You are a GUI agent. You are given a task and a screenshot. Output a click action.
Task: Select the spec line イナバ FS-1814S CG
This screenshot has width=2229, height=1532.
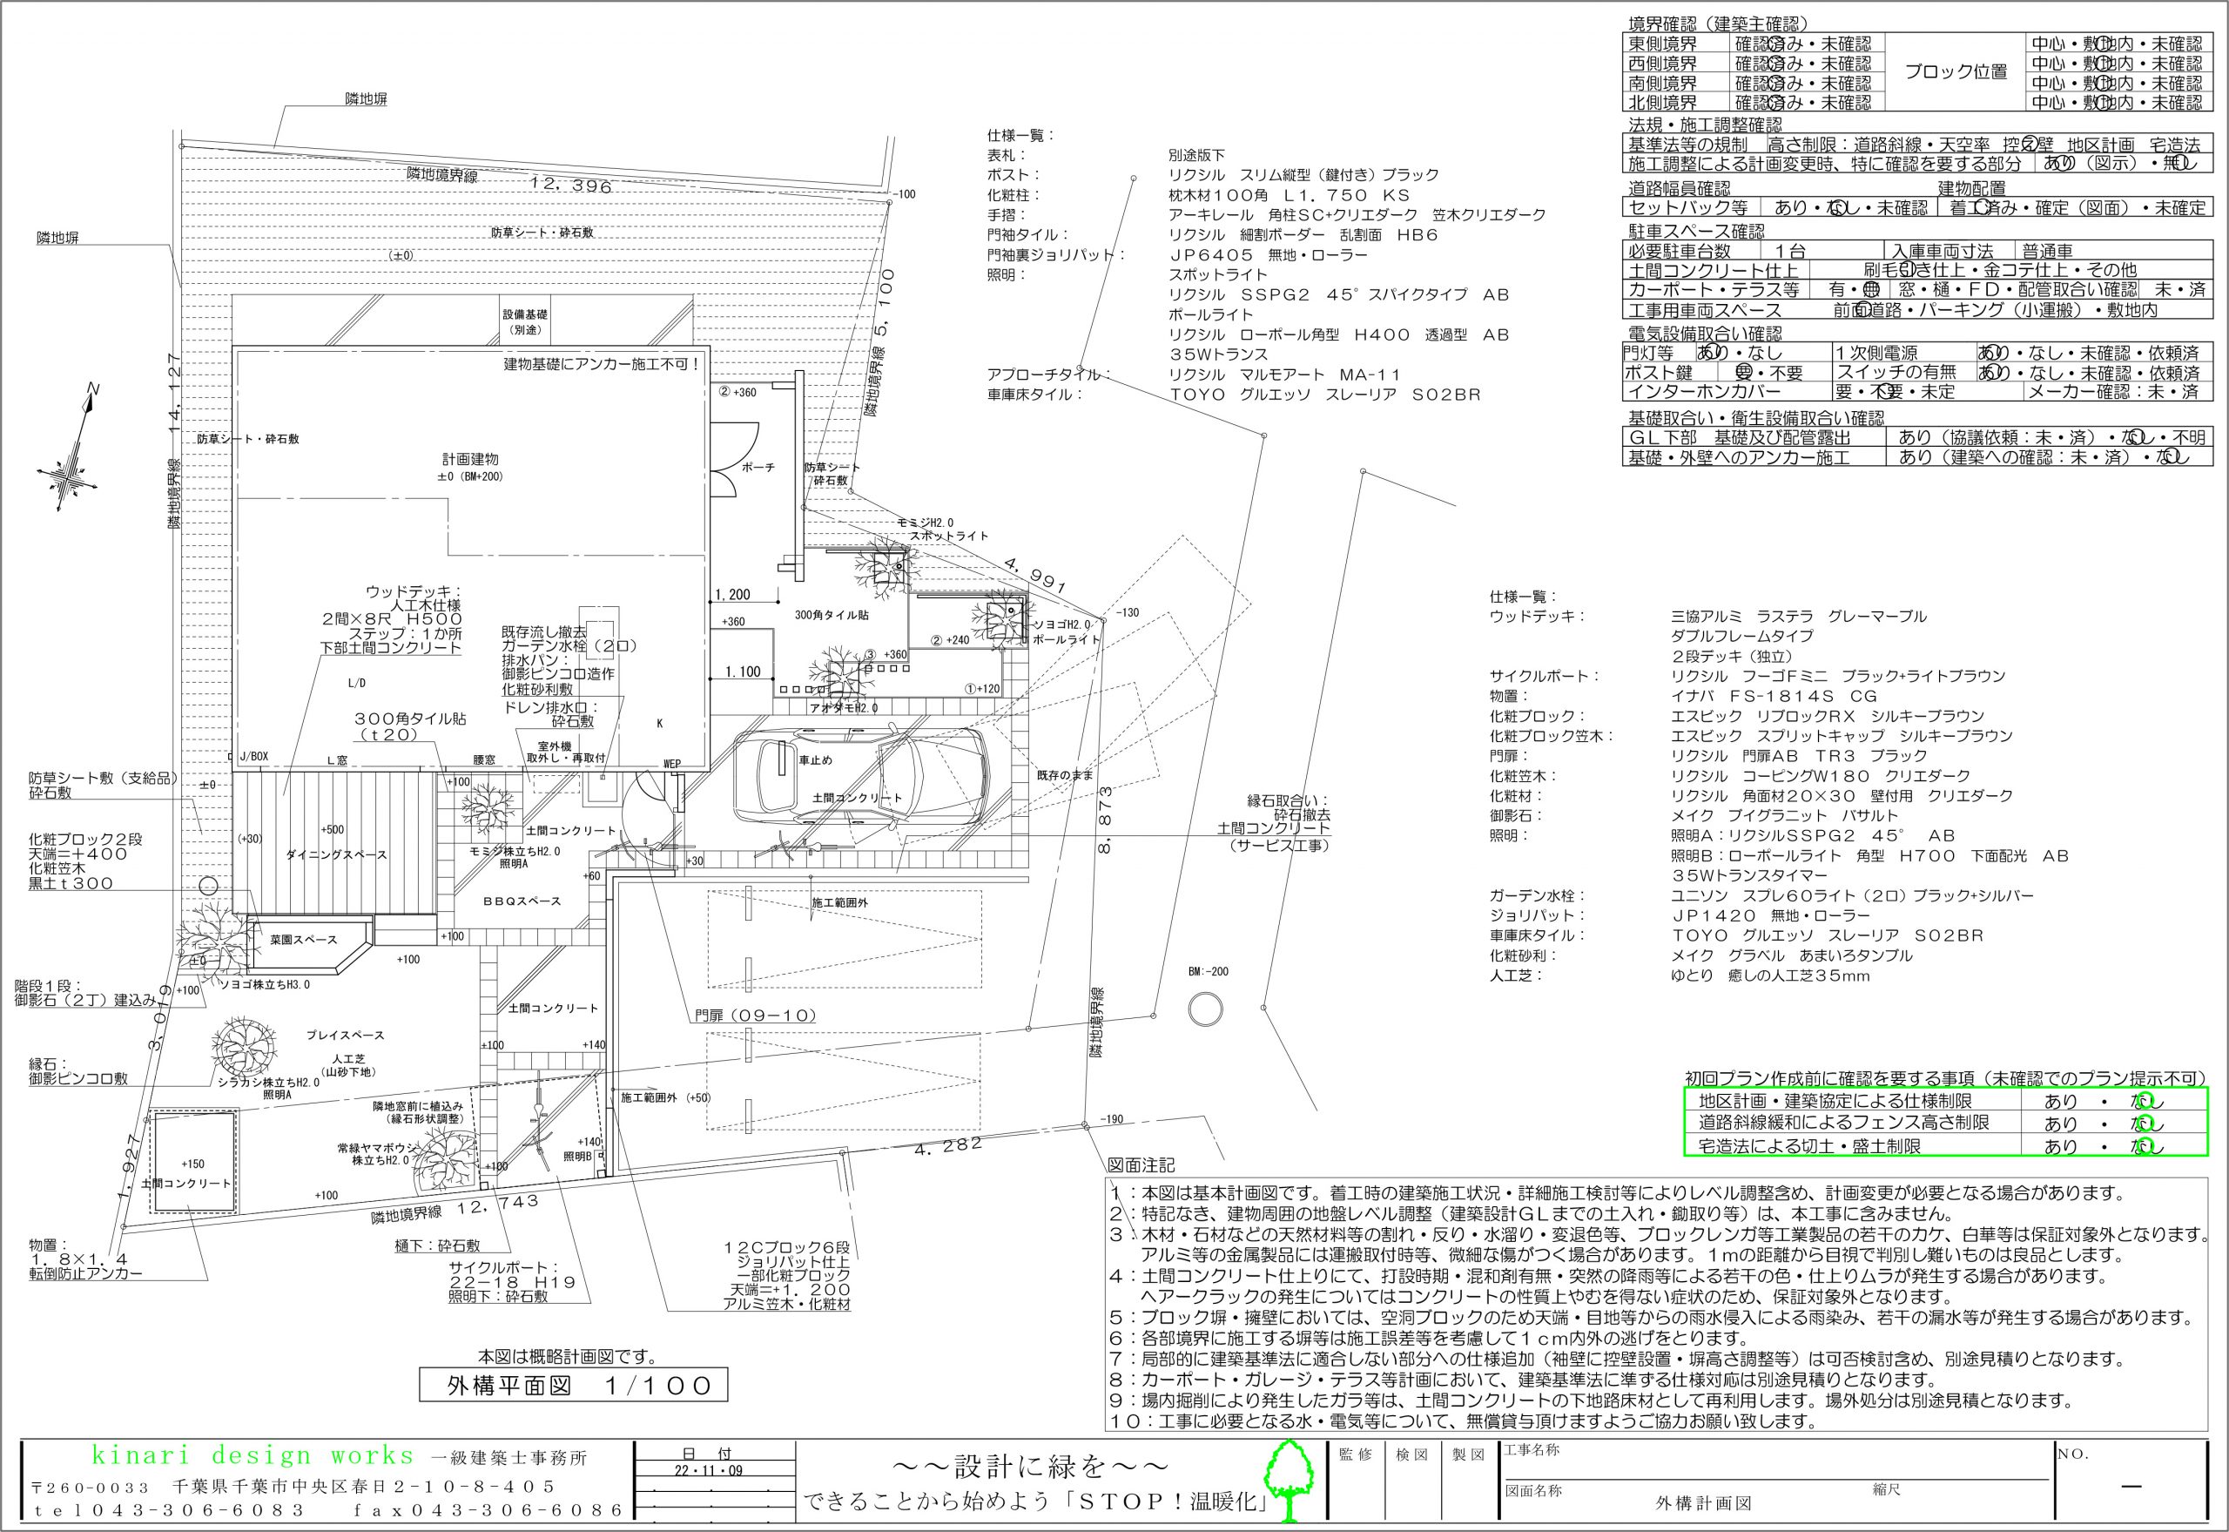[1774, 696]
